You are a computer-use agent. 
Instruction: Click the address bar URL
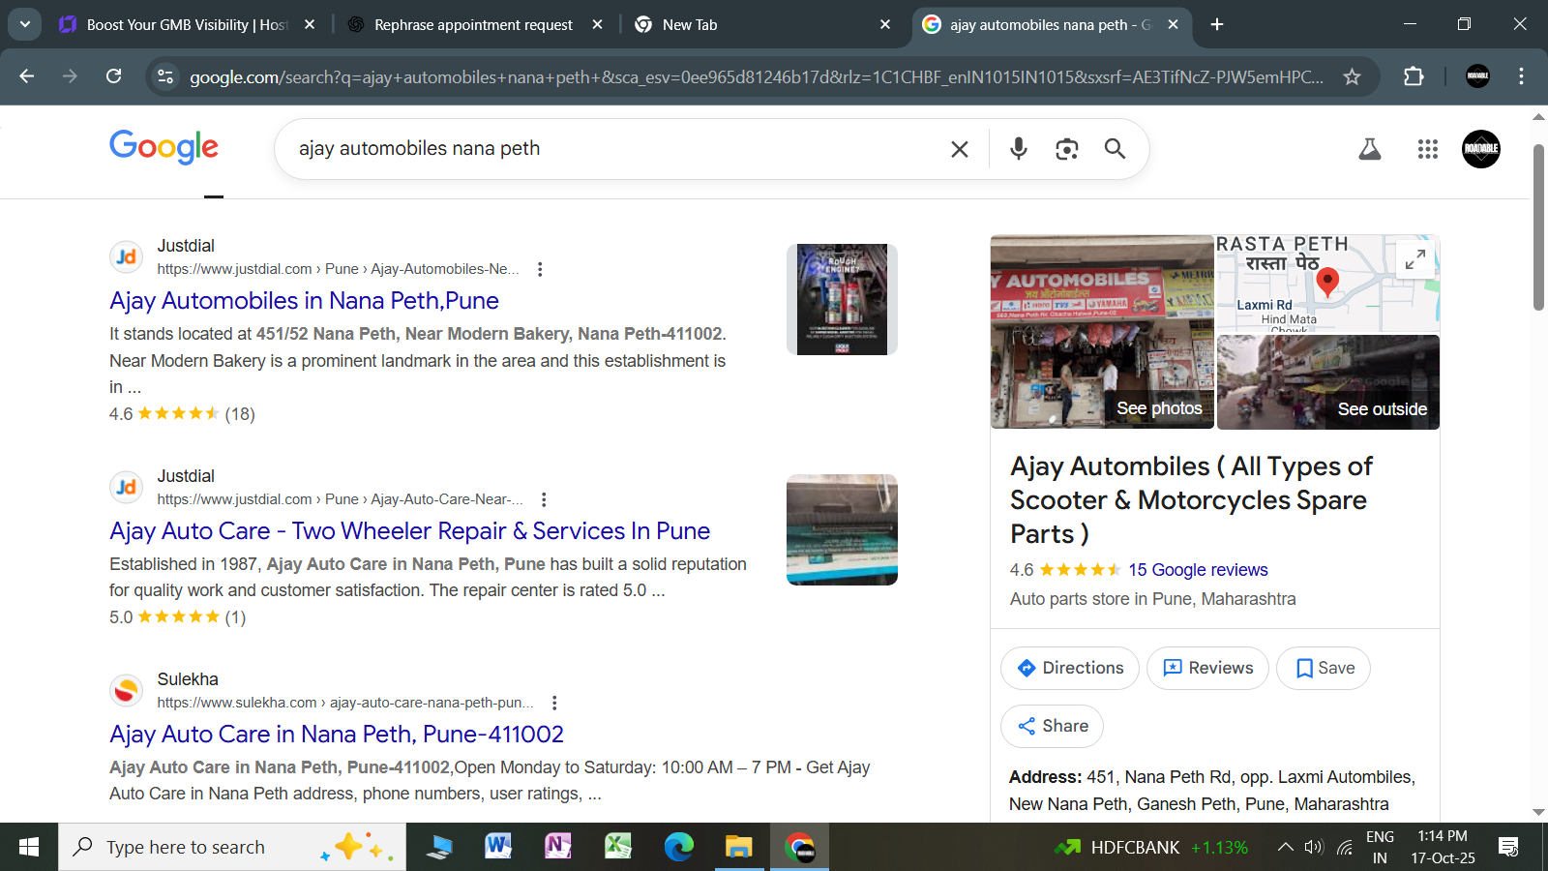(757, 77)
